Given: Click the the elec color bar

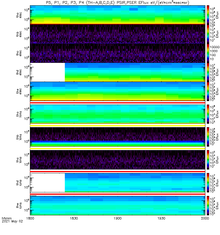Looking at the screenshot, I should 208,91.
